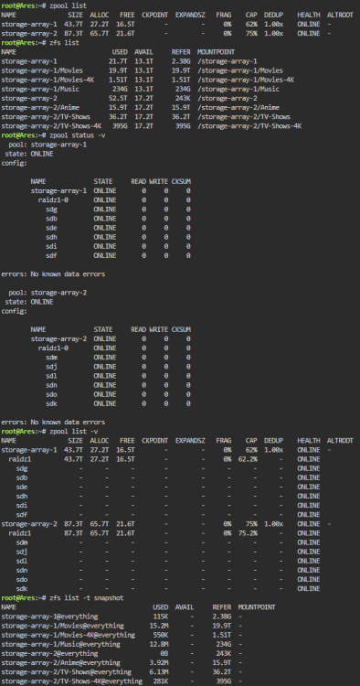The width and height of the screenshot is (360, 686).
Task: Click the '62.2%' capacity value
Action: point(248,459)
